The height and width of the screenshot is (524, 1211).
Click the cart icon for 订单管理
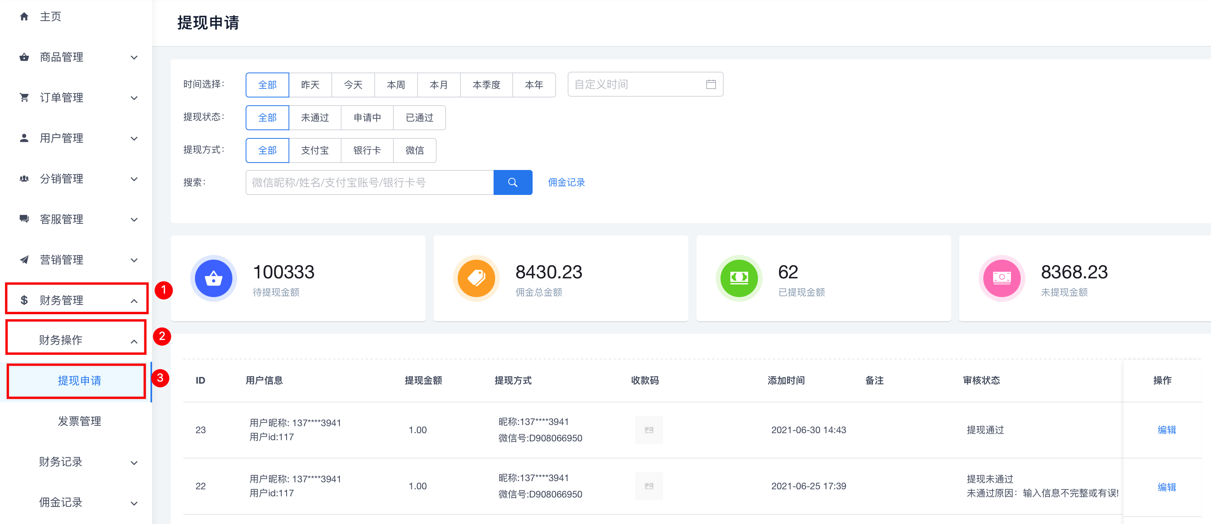pos(24,98)
